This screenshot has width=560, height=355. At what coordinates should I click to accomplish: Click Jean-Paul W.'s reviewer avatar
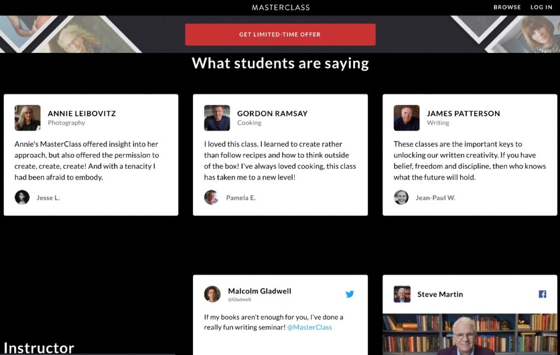point(401,197)
